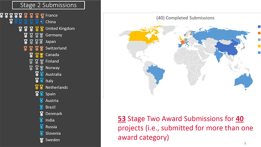
Task: Click the white medal in the Germany row
Action: point(26,35)
